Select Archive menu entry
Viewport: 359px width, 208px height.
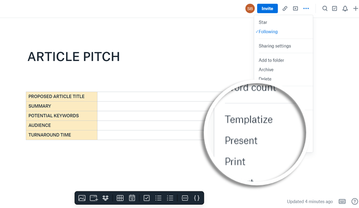pos(266,70)
